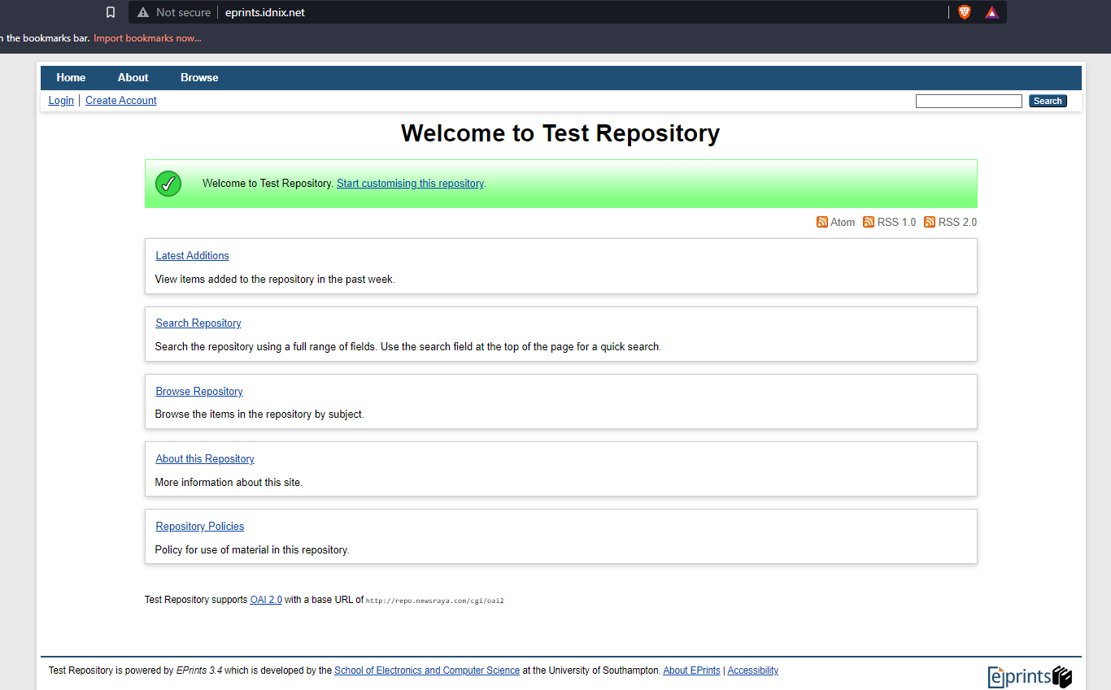Click the Brave Rewards triangle icon
Image resolution: width=1111 pixels, height=690 pixels.
pos(992,12)
